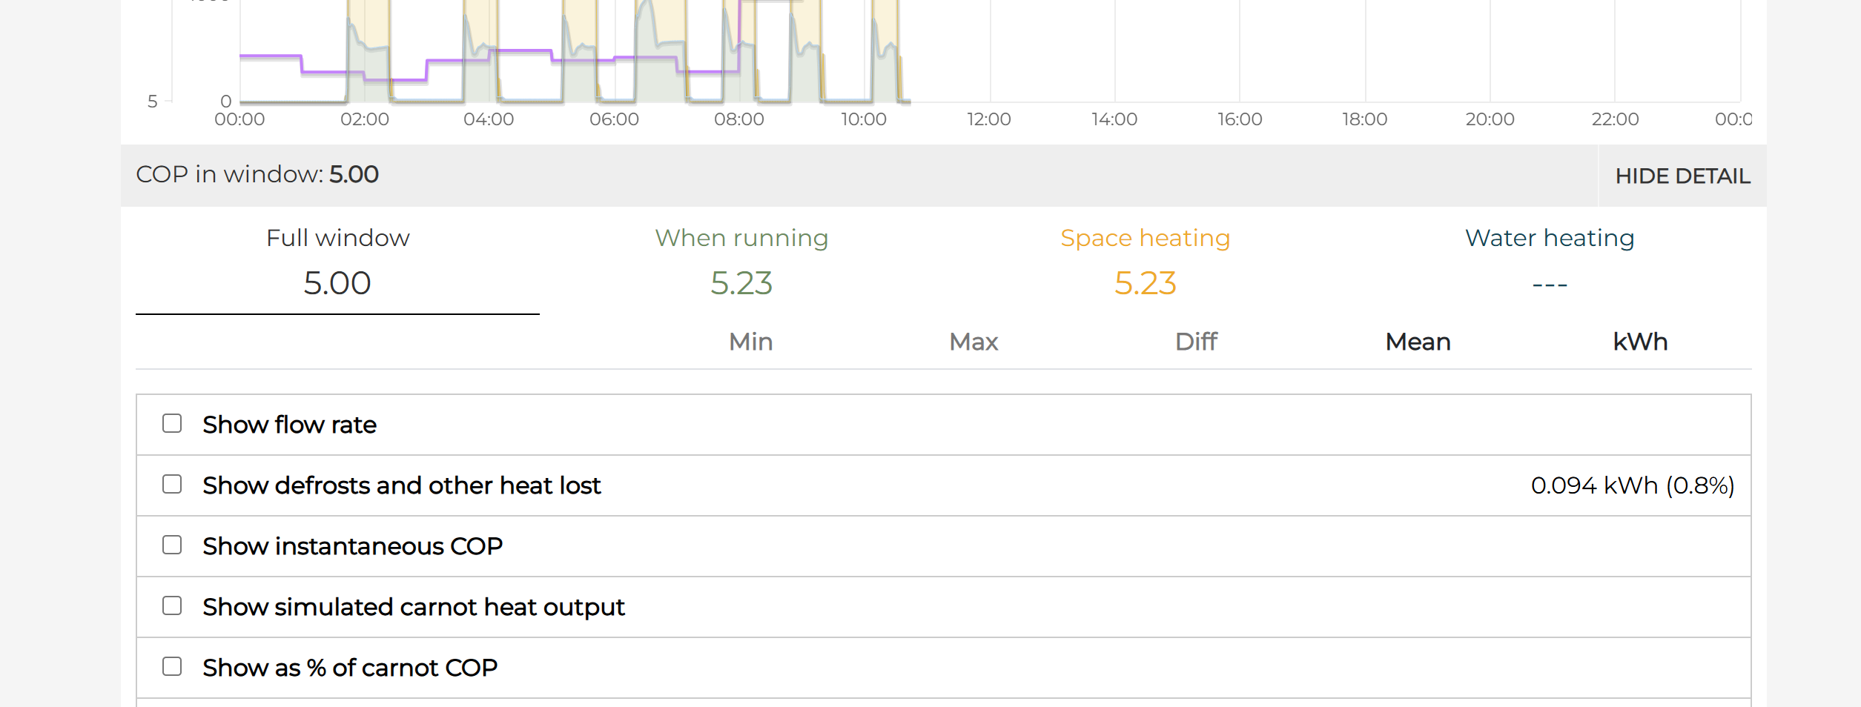The image size is (1861, 707).
Task: Switch to the When running tab
Action: (x=741, y=263)
